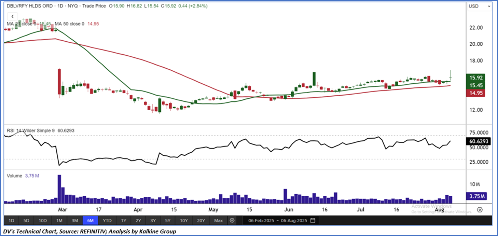
Task: Click the 60.6293 RSI value tag on axis
Action: pos(478,141)
